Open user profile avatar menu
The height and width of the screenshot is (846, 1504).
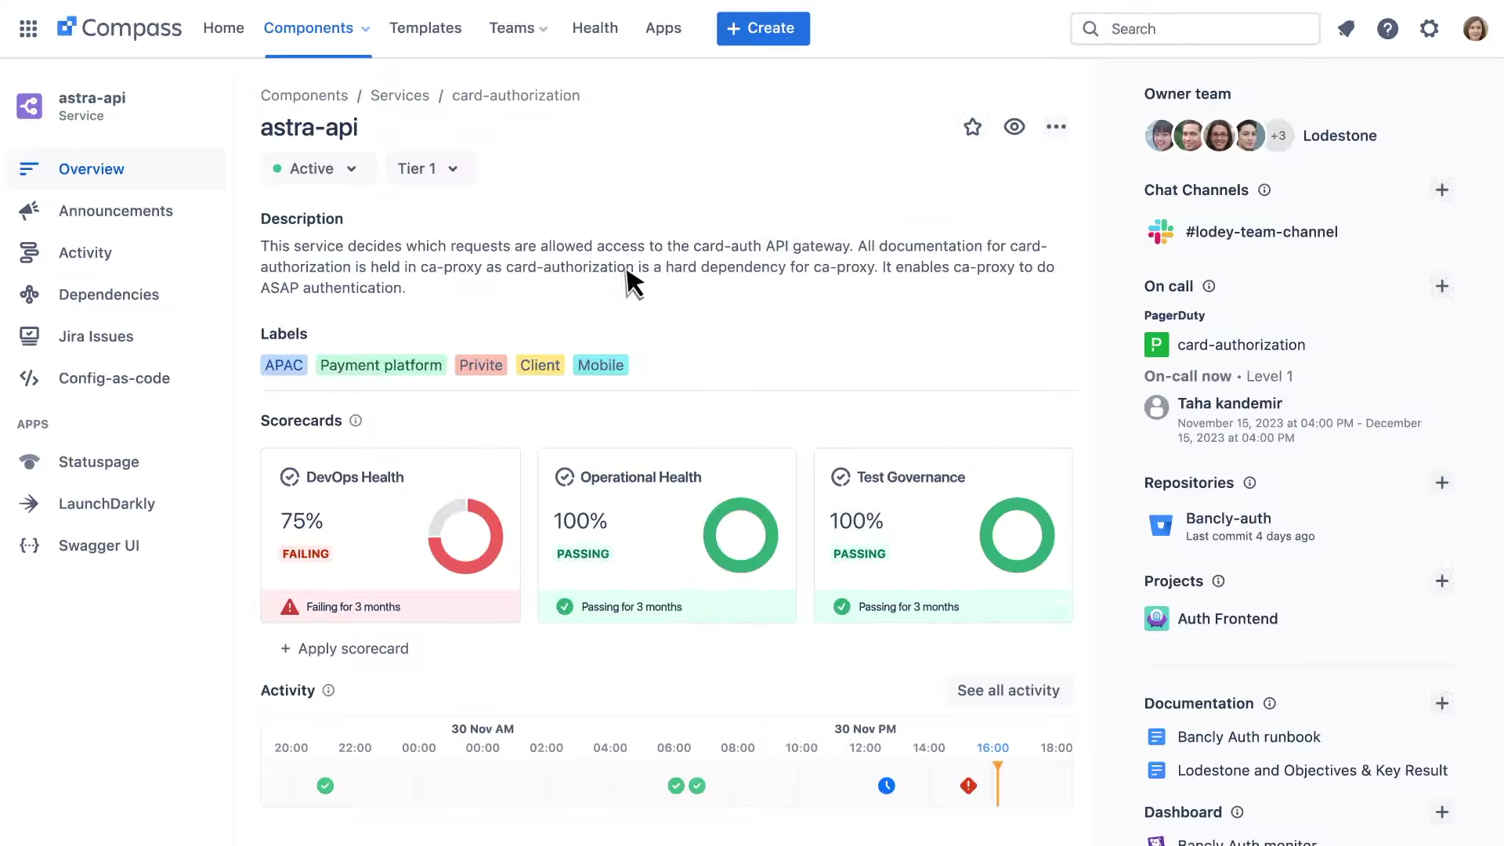click(1475, 29)
